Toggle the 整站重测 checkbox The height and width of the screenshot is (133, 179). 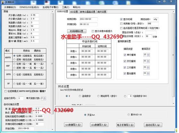coord(125,74)
